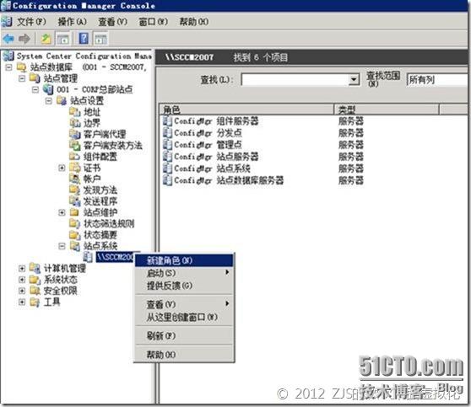
Task: Collapse the 站点管理 tree node
Action: (x=22, y=78)
